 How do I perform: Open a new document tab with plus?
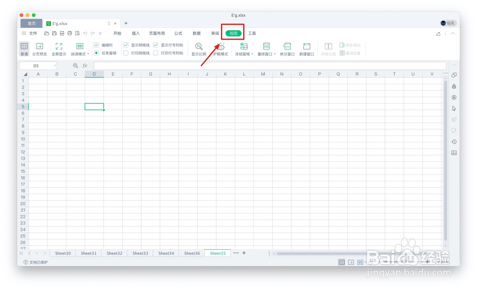126,23
